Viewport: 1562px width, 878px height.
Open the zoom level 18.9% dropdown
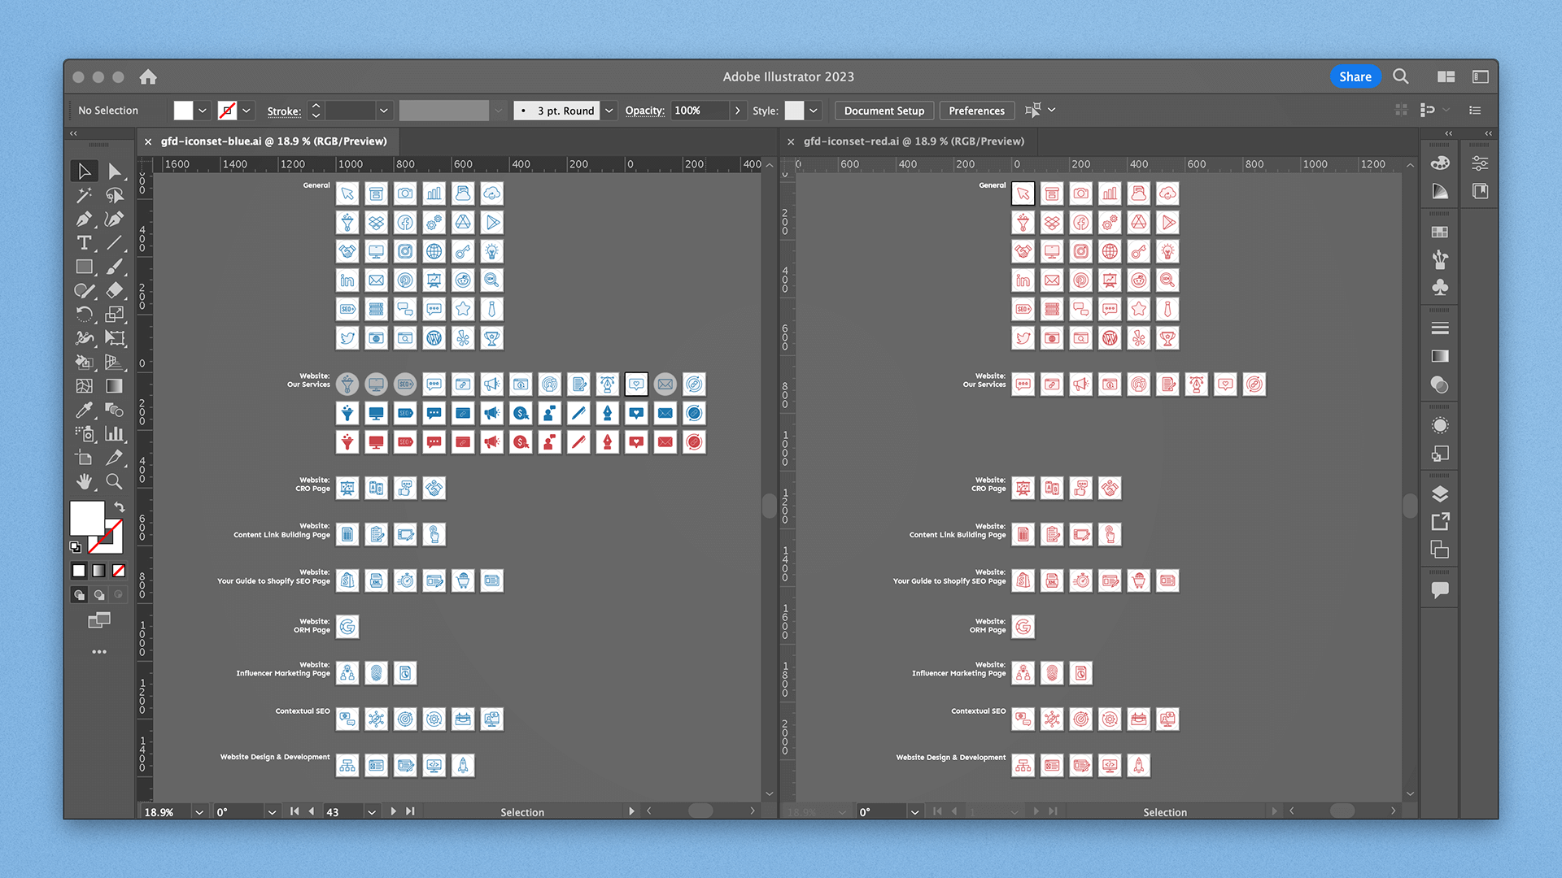199,812
